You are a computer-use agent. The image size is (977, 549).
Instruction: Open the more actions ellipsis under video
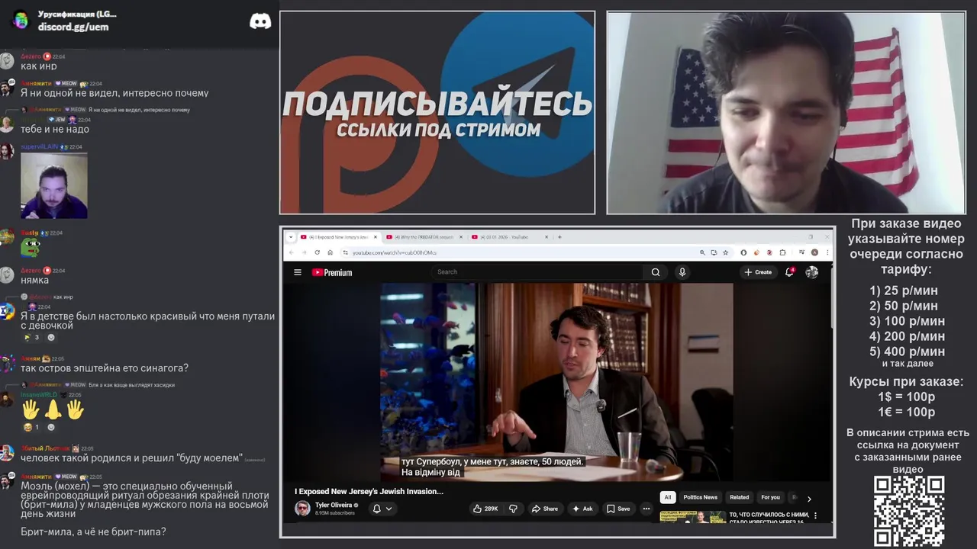coord(646,509)
